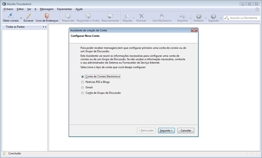Open the Anterior dropdown arrow
The height and width of the screenshot is (158, 262).
coord(206,18)
